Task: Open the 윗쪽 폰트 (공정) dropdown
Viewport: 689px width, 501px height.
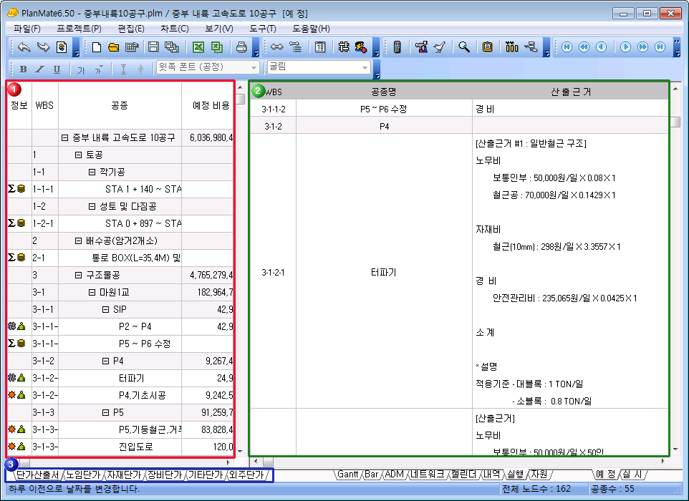Action: 253,68
